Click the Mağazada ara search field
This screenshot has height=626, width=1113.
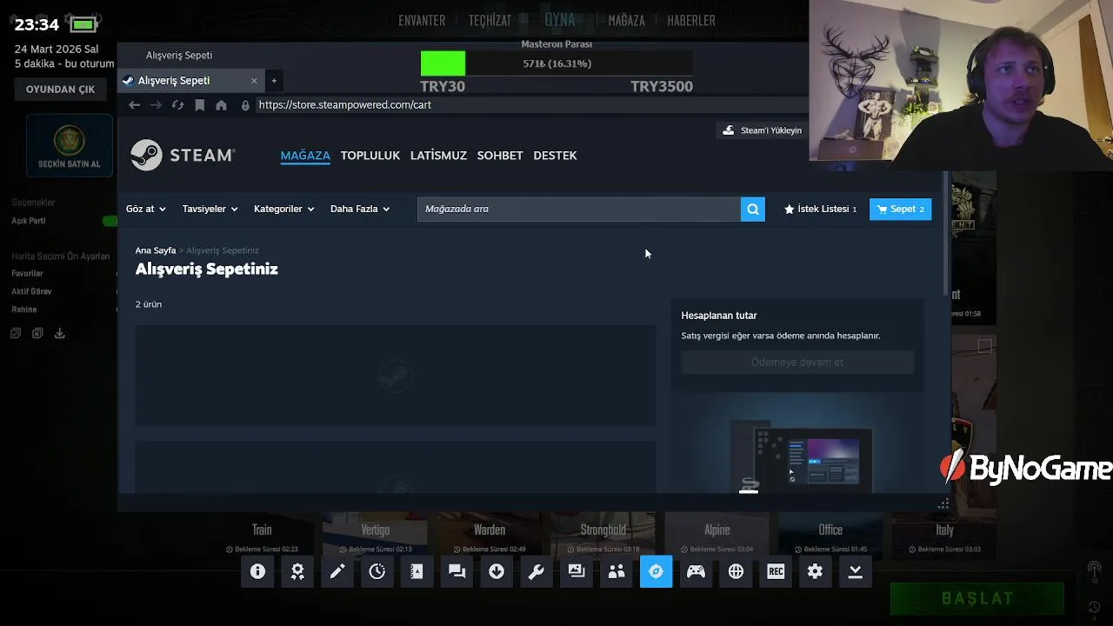coord(579,209)
